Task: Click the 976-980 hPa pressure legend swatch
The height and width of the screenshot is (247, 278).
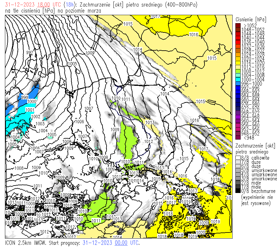Action: 238,105
